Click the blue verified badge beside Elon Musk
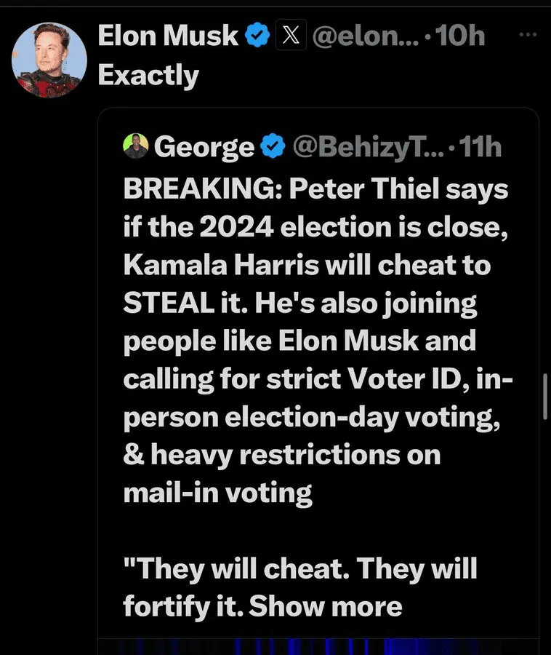Image resolution: width=551 pixels, height=655 pixels. [257, 35]
